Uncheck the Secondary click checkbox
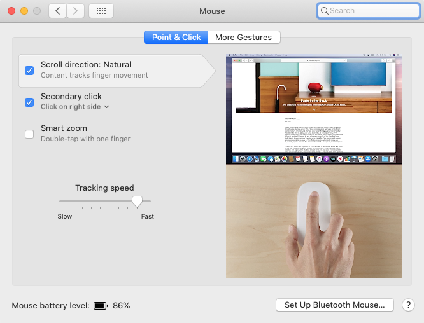 click(29, 102)
